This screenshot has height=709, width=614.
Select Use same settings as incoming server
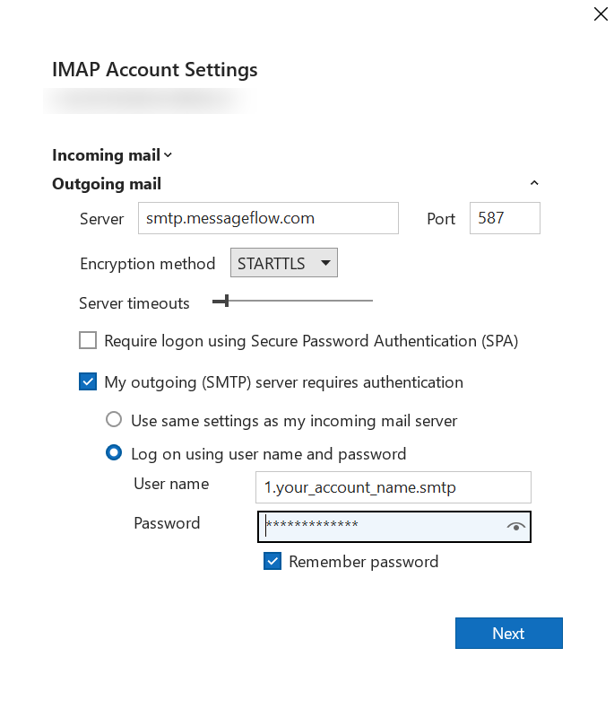[x=114, y=420]
